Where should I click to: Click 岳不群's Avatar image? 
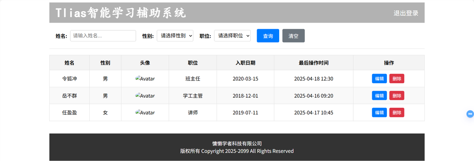(145, 95)
